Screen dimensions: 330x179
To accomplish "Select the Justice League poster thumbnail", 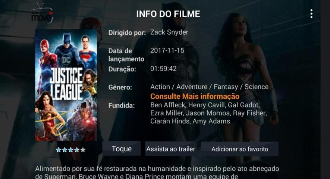I will 66,85.
